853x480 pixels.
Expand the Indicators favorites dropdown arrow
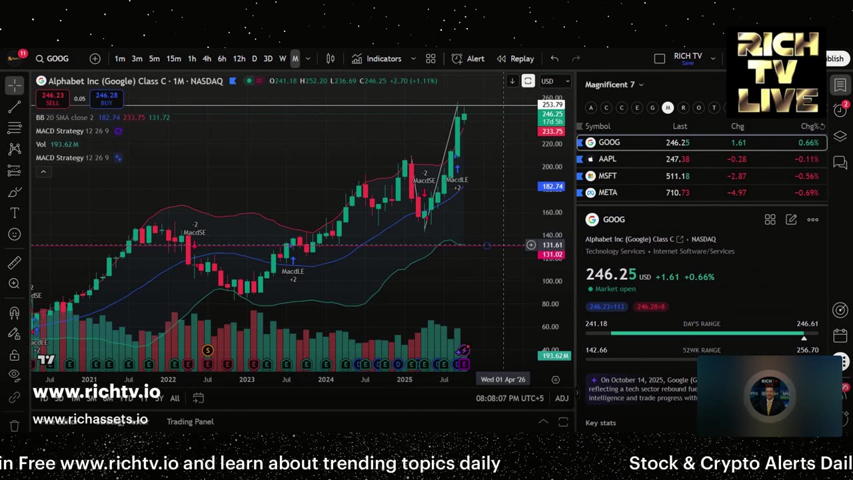[x=413, y=59]
